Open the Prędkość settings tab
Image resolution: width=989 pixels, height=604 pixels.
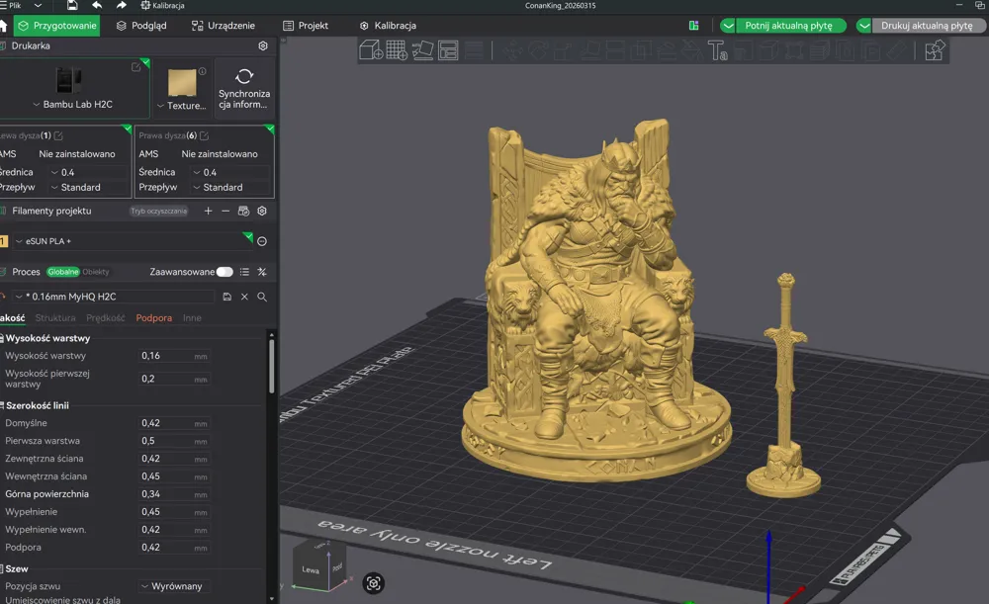(106, 318)
